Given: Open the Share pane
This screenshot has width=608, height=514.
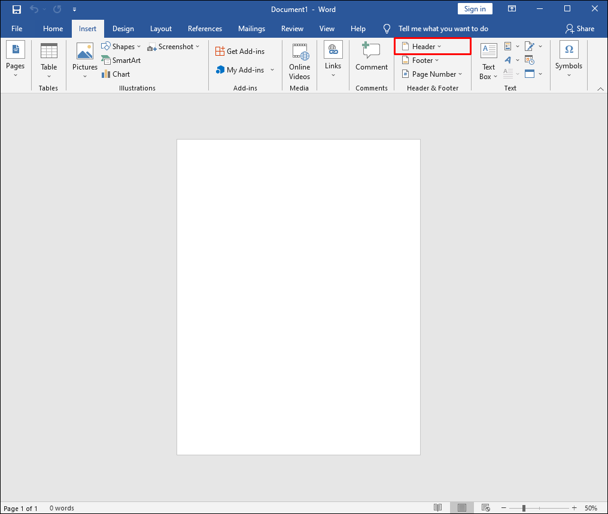Looking at the screenshot, I should coord(580,28).
